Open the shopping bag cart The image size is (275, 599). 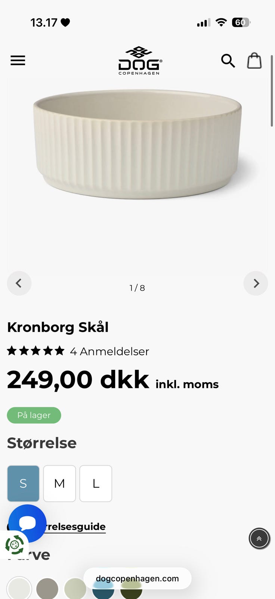tap(254, 60)
